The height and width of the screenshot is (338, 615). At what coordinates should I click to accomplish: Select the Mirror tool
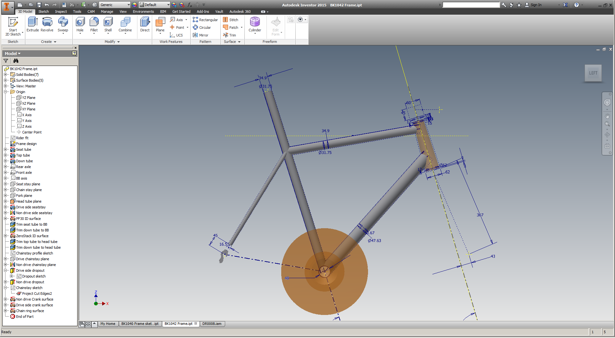(201, 35)
